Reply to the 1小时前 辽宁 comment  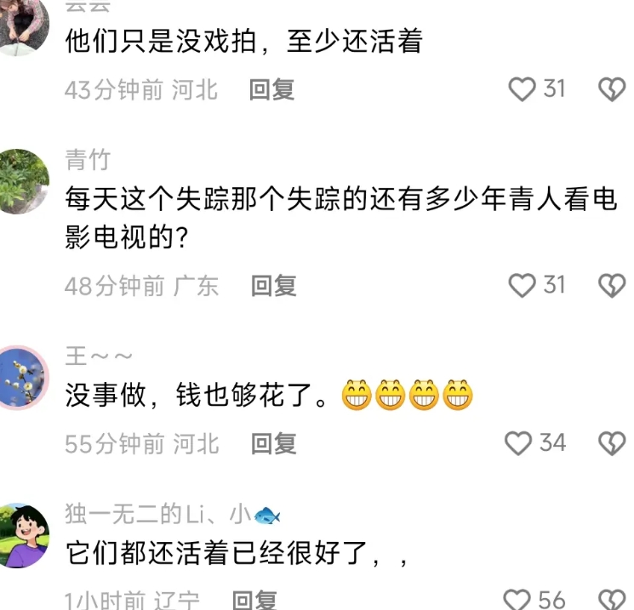[x=254, y=601]
